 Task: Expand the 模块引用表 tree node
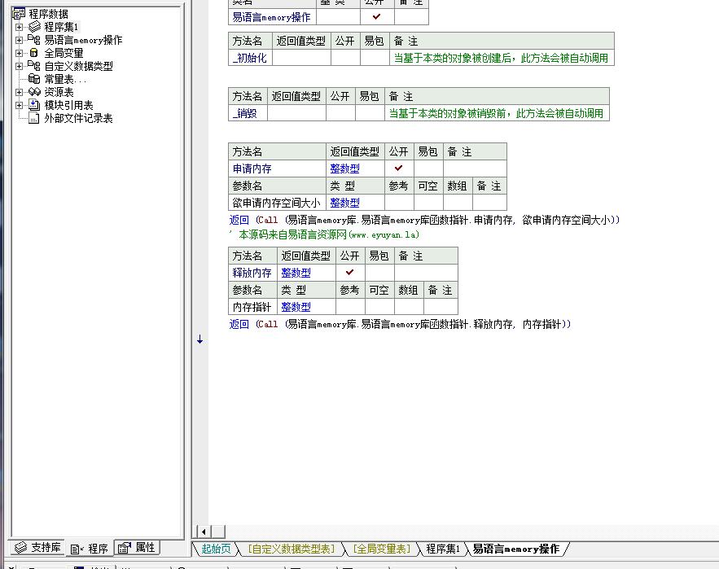click(19, 105)
